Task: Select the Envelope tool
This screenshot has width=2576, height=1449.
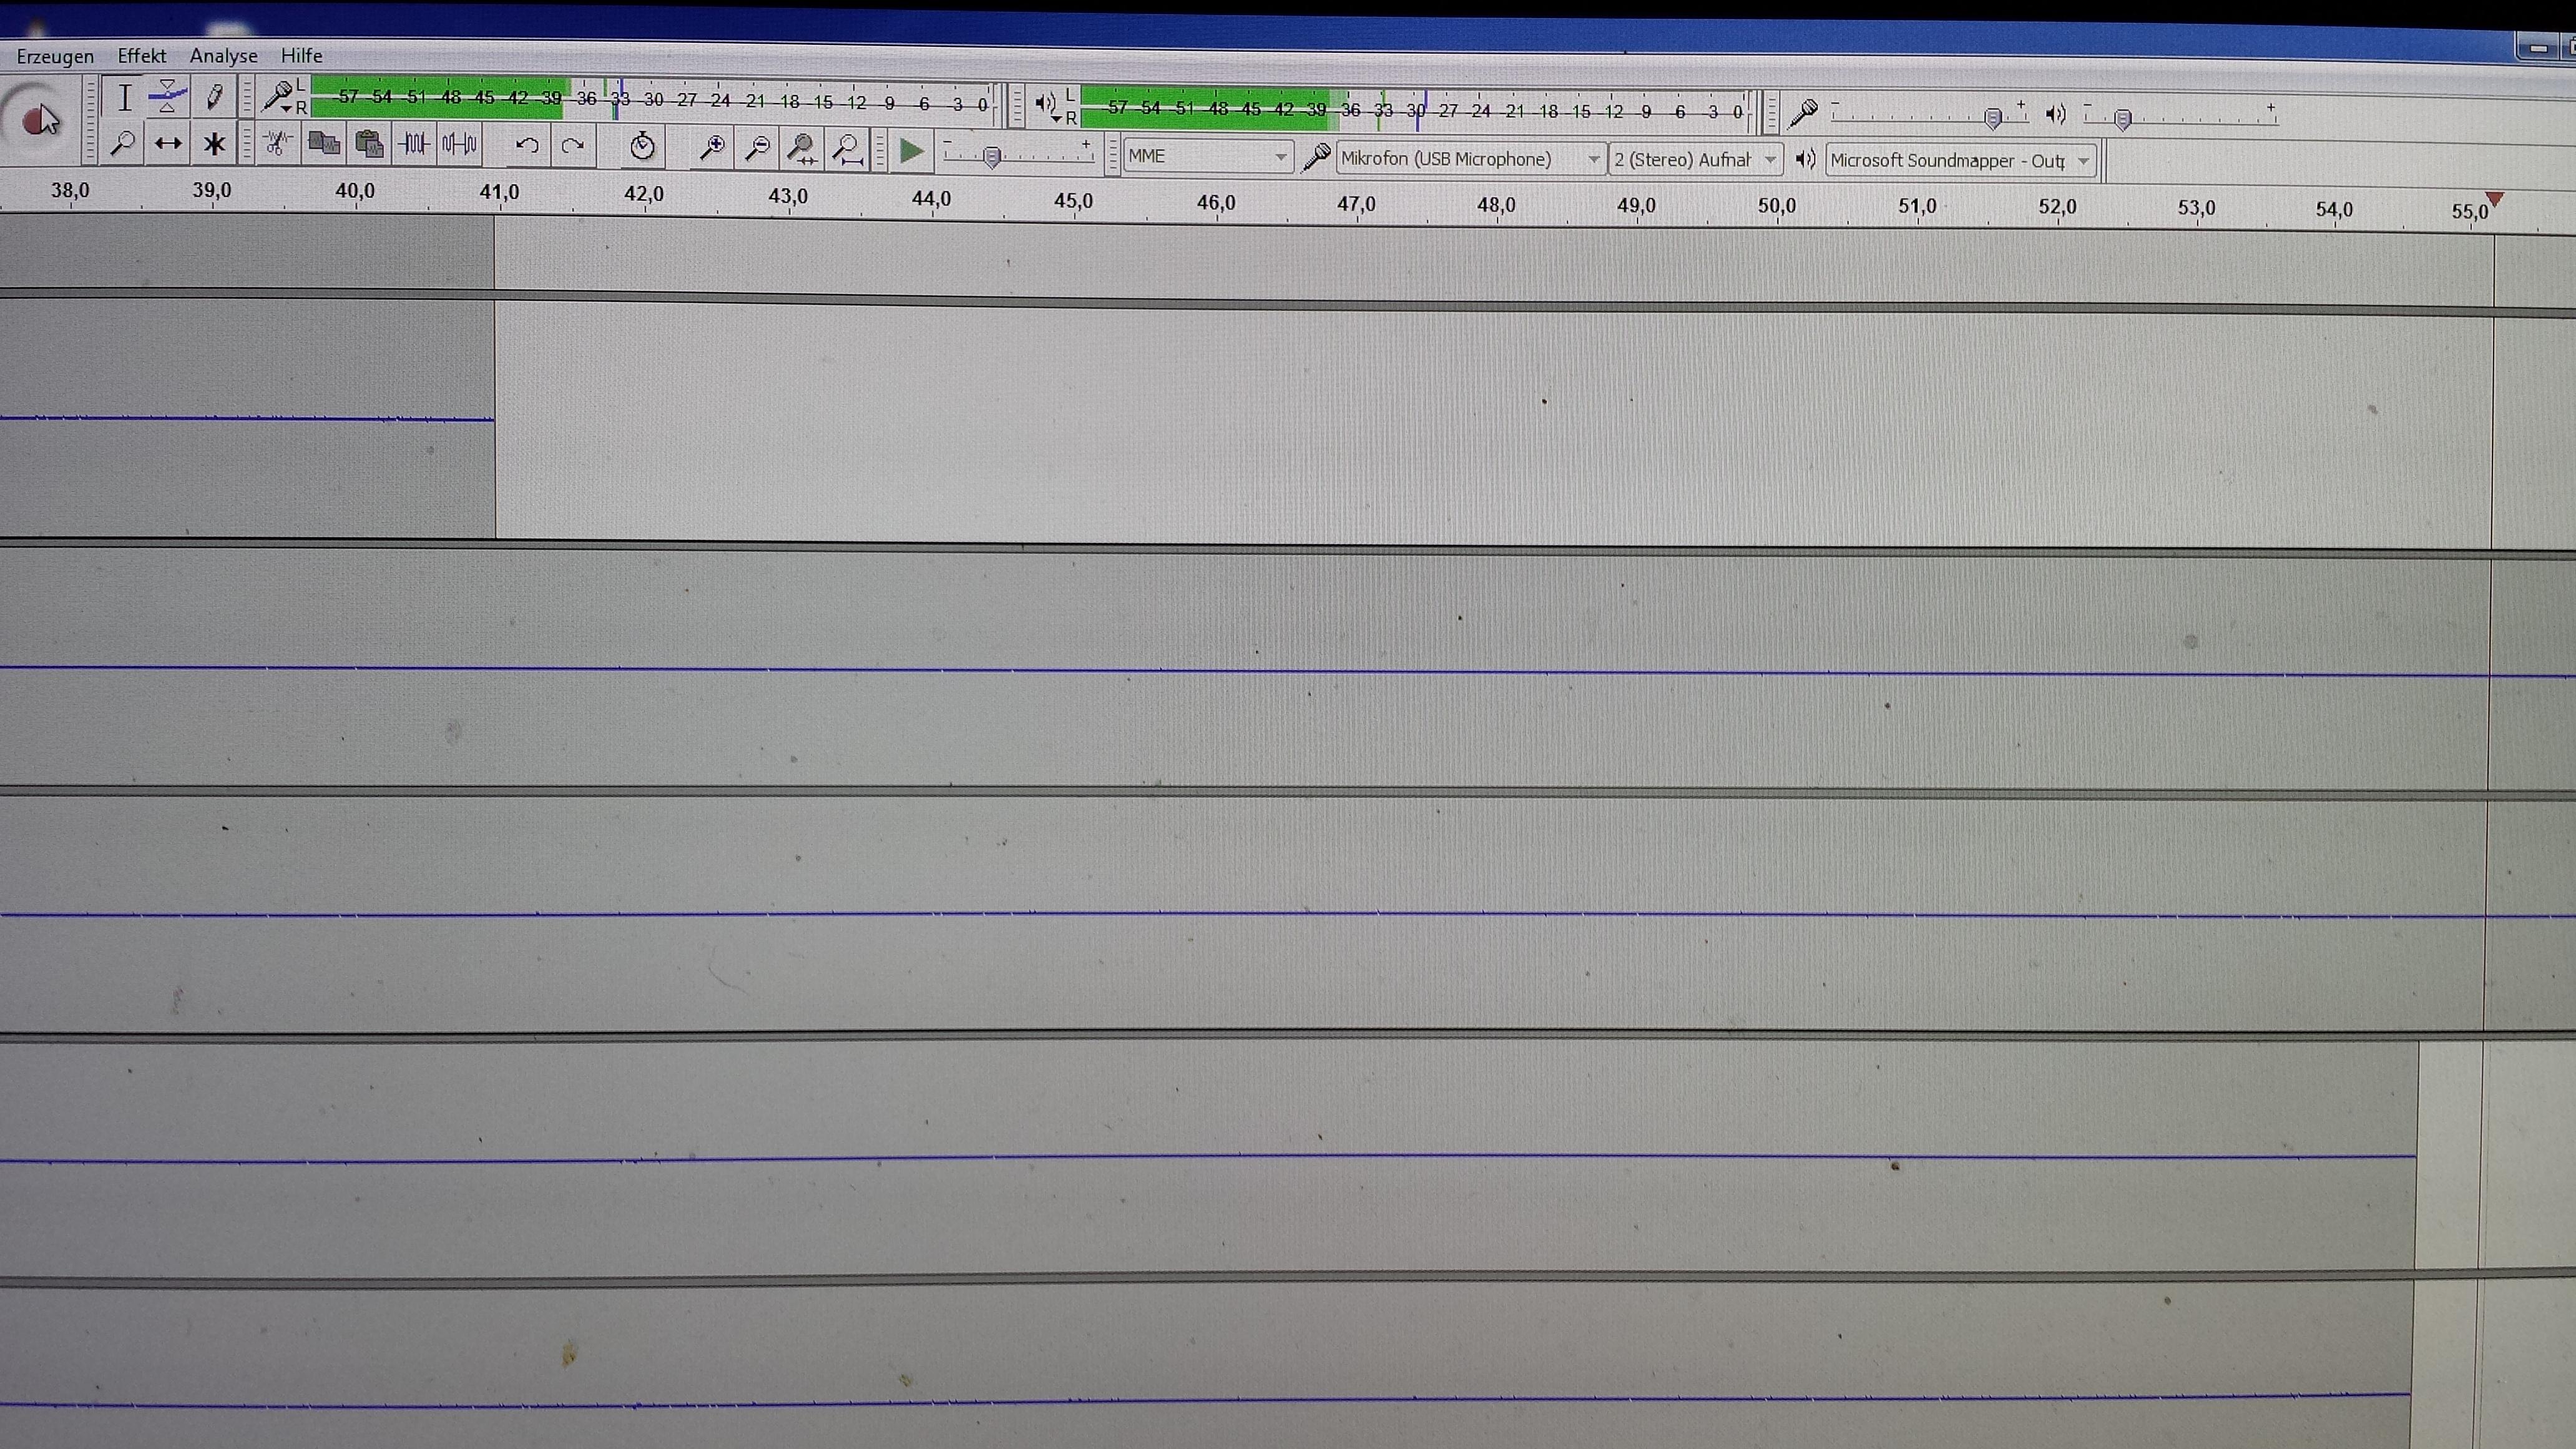Action: pyautogui.click(x=167, y=98)
